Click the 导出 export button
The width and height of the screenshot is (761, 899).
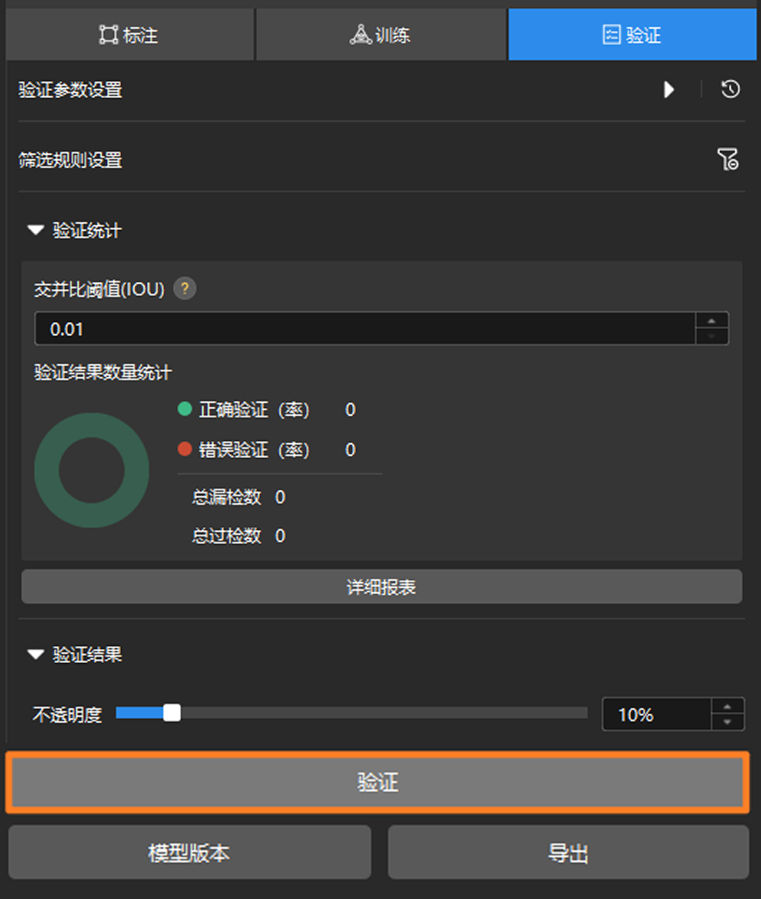click(x=568, y=852)
